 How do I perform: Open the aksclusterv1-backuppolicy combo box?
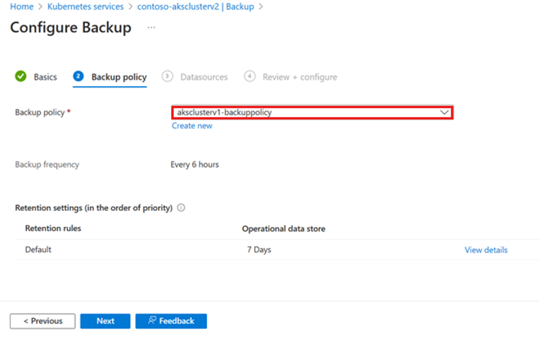[313, 112]
